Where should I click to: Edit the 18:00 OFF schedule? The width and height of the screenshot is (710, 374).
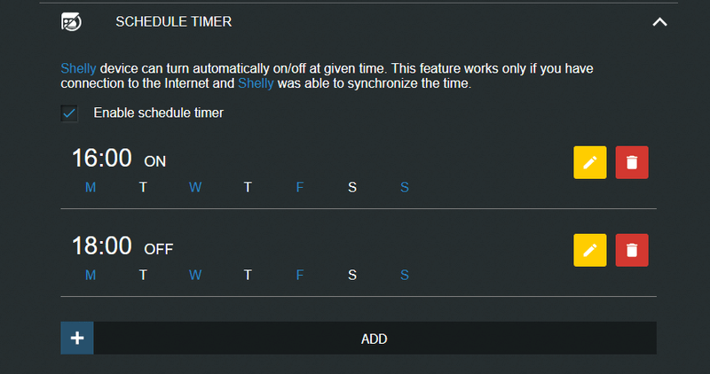(590, 250)
